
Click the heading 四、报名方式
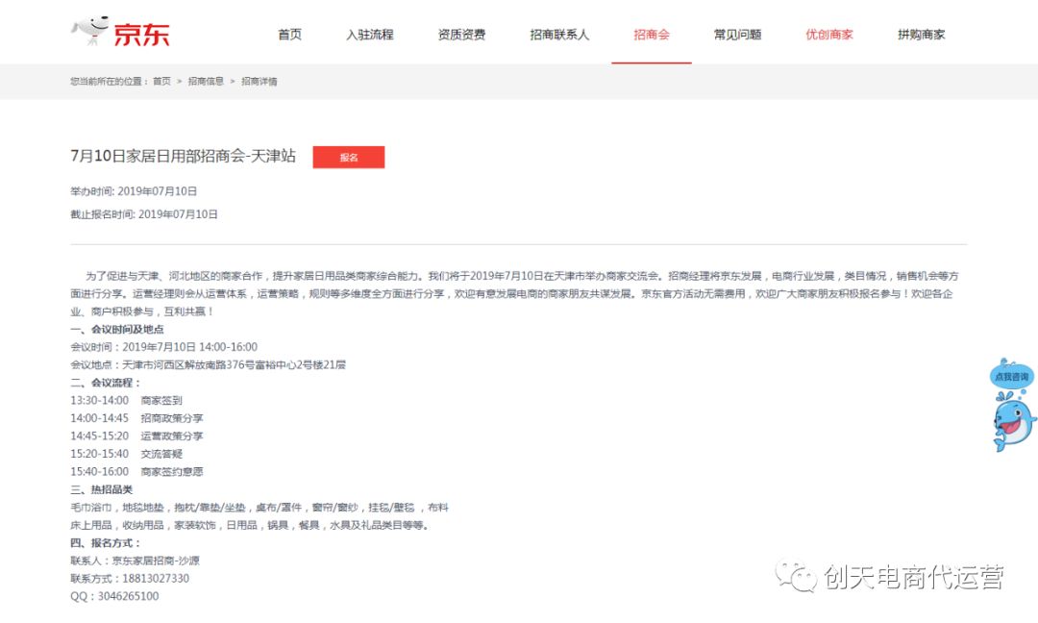point(106,543)
